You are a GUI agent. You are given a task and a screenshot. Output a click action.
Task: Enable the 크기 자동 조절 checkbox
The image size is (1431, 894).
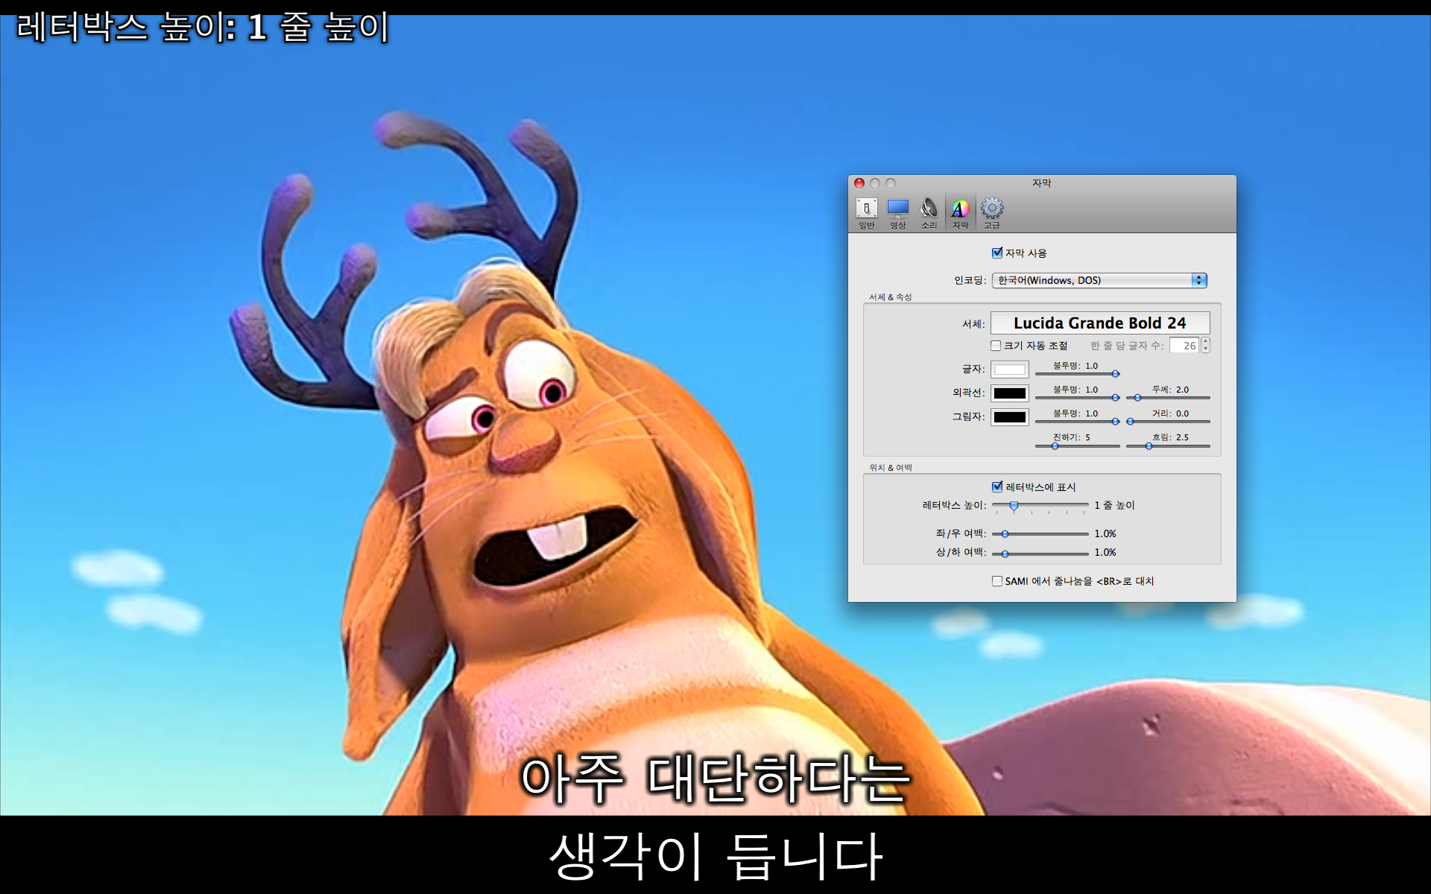996,346
